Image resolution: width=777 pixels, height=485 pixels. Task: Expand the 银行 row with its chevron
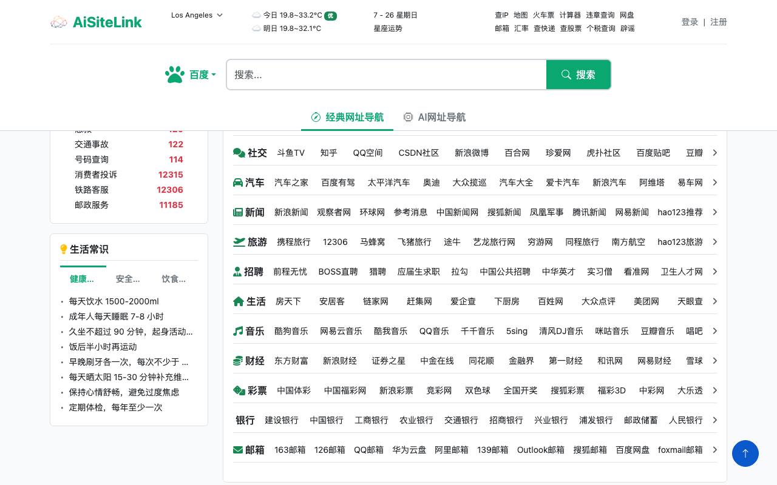pyautogui.click(x=715, y=420)
